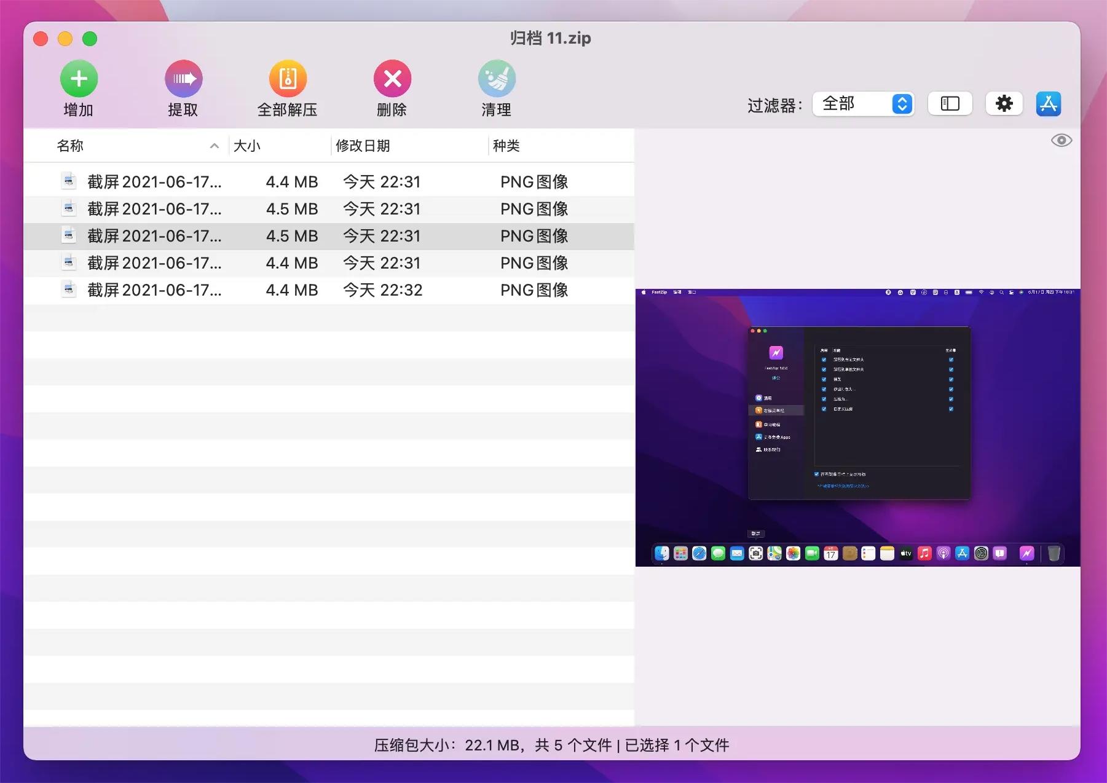
Task: Open settings with the gear icon
Action: [1004, 104]
